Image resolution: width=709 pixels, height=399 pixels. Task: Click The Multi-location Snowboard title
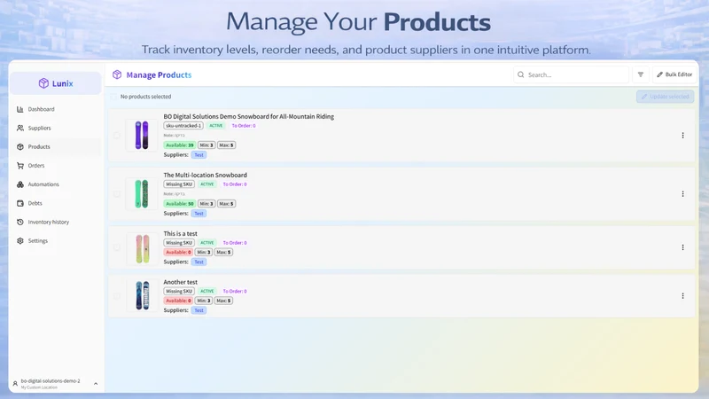(206, 175)
